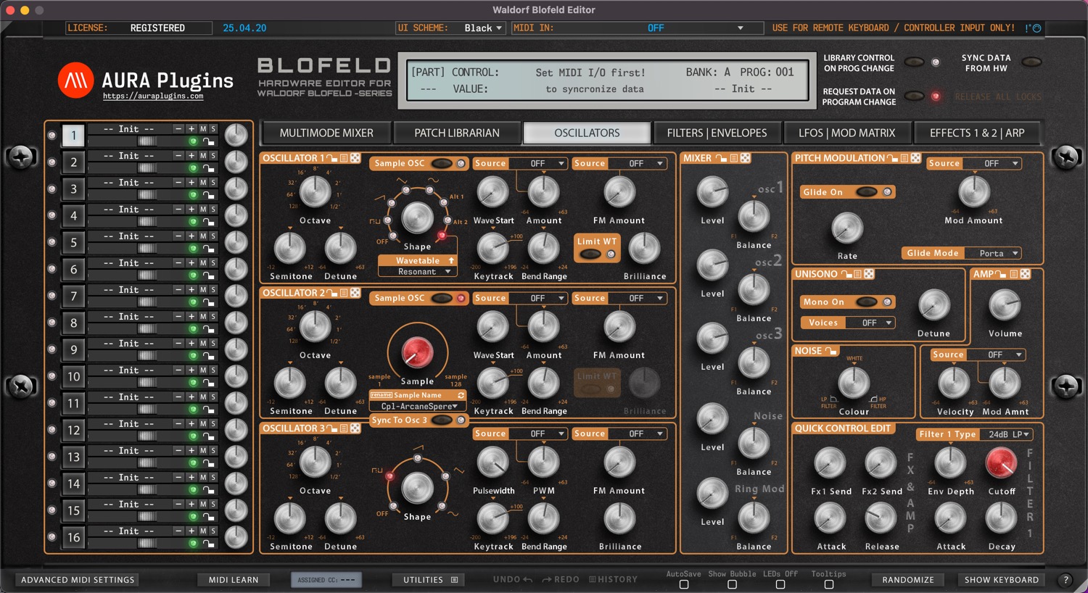The height and width of the screenshot is (593, 1088).
Task: Solo part 2 with S button
Action: click(213, 155)
